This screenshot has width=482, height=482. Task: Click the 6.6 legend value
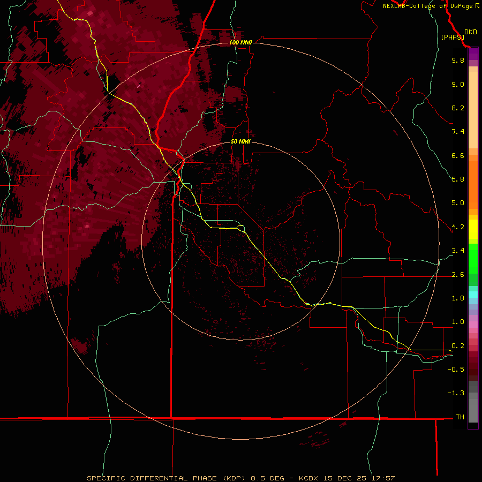[x=458, y=155]
